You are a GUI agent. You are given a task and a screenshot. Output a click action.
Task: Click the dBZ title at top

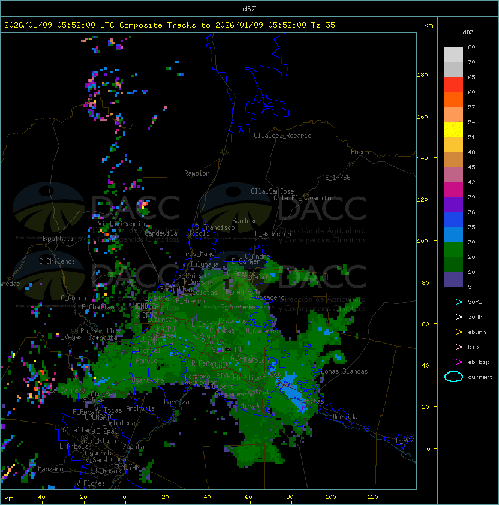click(249, 8)
